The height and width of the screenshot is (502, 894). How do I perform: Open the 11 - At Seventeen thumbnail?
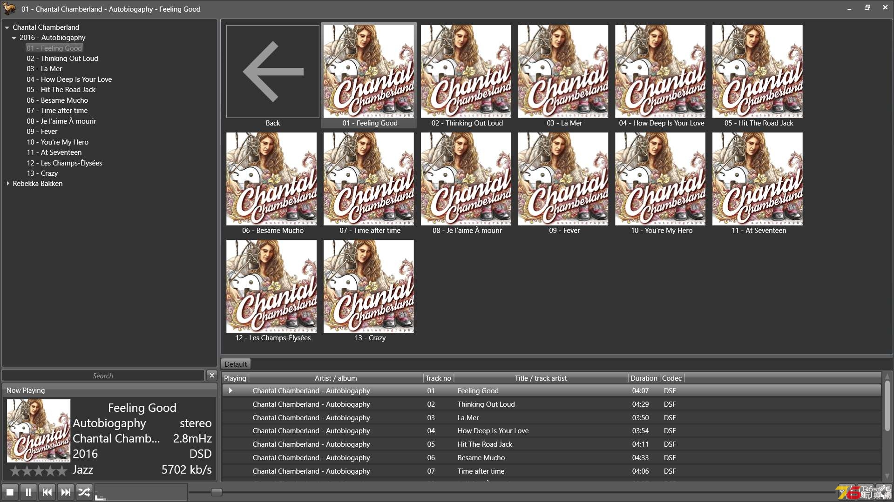(758, 179)
